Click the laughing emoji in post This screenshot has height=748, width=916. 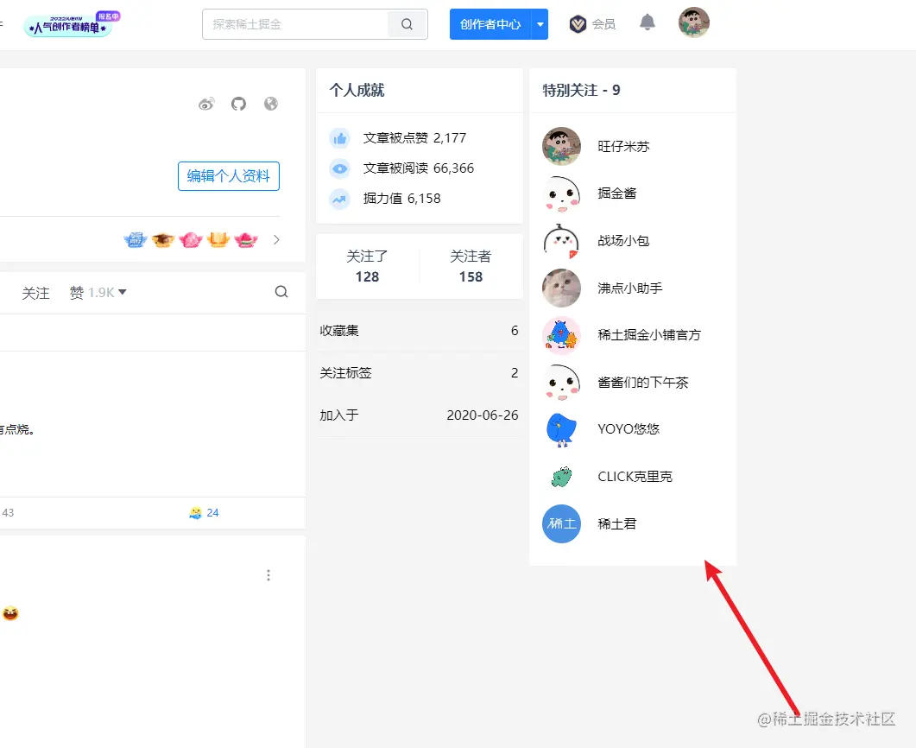click(10, 613)
